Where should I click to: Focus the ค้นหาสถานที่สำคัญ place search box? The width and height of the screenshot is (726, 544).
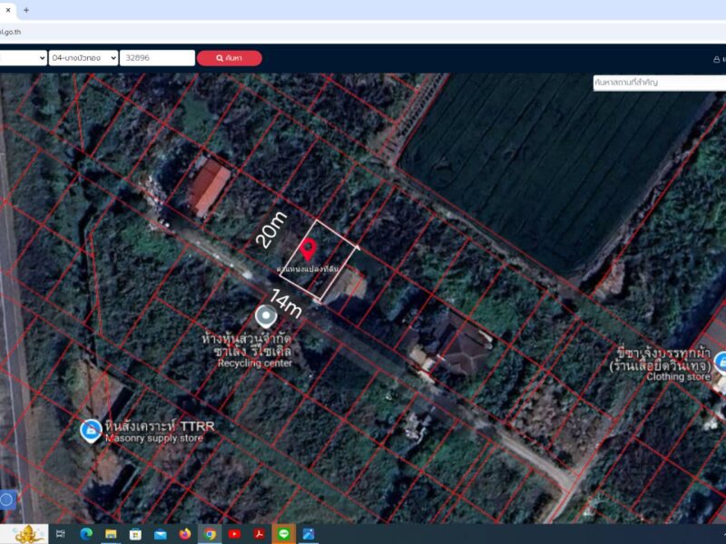click(x=660, y=83)
